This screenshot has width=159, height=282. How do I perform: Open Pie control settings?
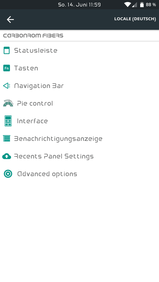(x=79, y=103)
